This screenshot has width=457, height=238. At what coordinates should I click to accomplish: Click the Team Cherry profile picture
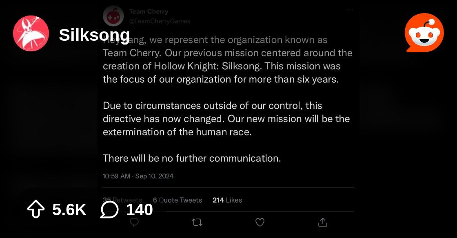(x=113, y=16)
